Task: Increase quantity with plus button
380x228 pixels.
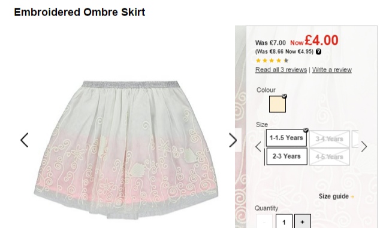Action: click(x=303, y=221)
